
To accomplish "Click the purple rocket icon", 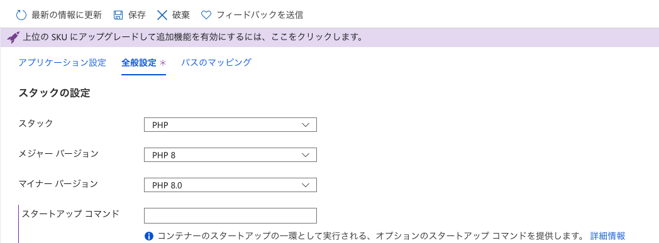I will [13, 38].
